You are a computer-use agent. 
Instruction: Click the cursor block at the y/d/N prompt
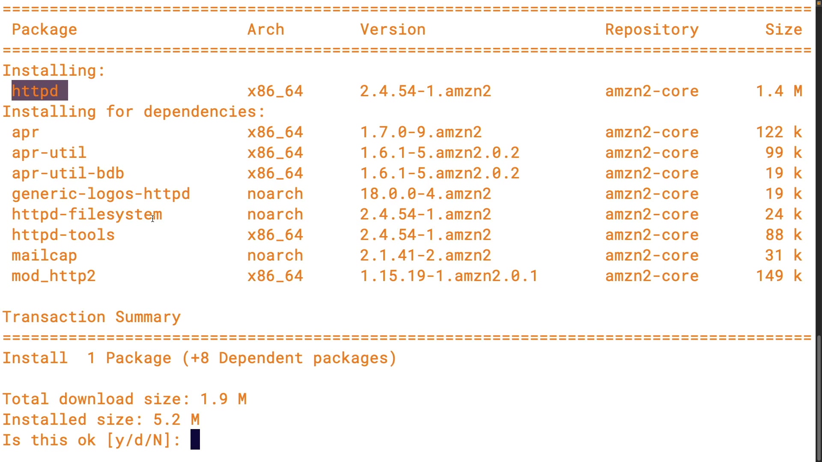(x=195, y=440)
